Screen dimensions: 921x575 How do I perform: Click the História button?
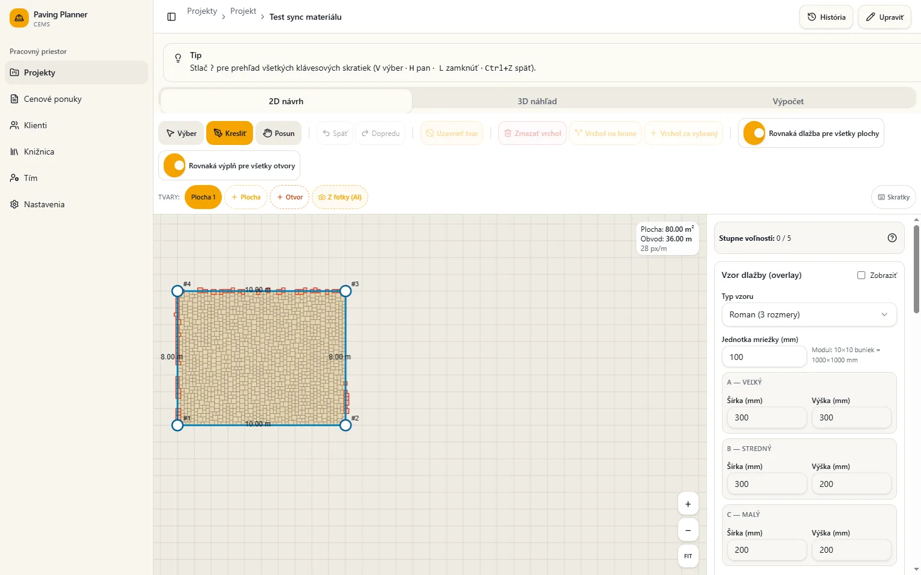826,17
